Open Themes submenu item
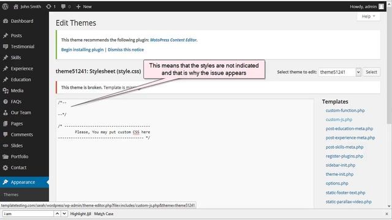The image size is (392, 220). (11, 194)
